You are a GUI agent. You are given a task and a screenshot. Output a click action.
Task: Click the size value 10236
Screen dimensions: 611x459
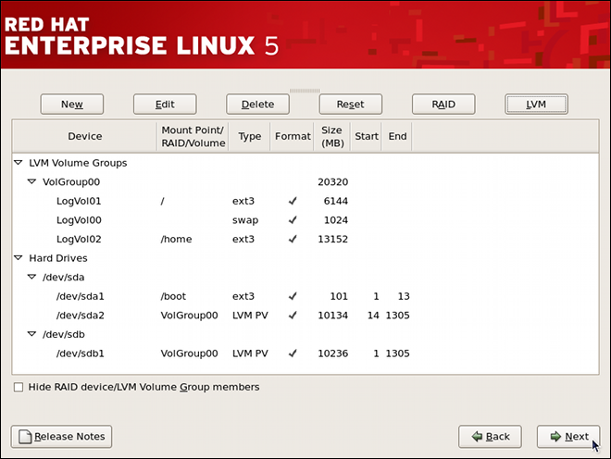pyautogui.click(x=332, y=354)
